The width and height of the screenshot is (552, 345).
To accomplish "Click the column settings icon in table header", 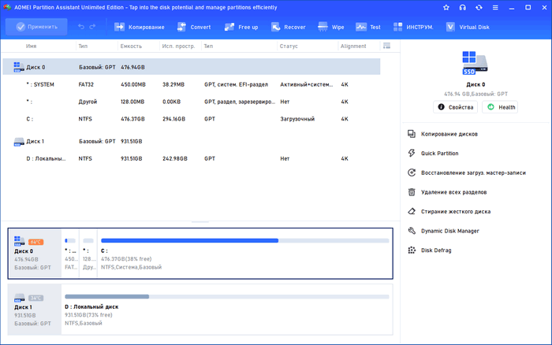I will 386,46.
